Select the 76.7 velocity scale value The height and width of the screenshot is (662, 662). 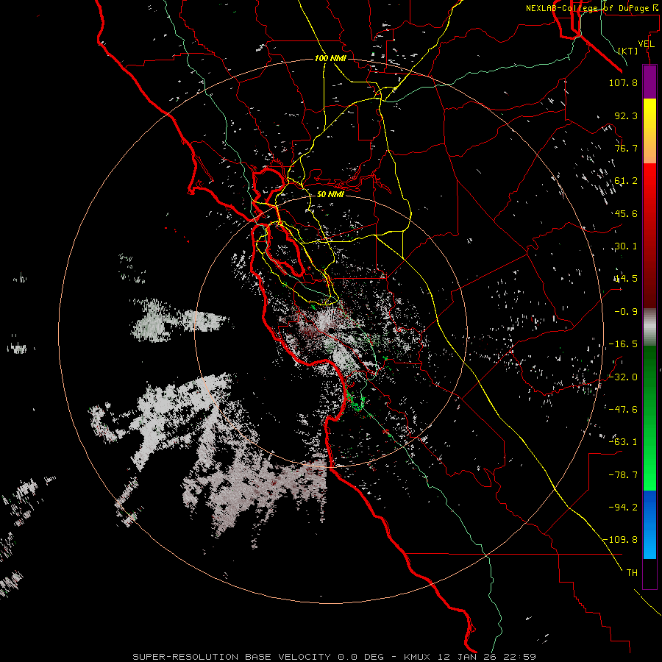(626, 148)
